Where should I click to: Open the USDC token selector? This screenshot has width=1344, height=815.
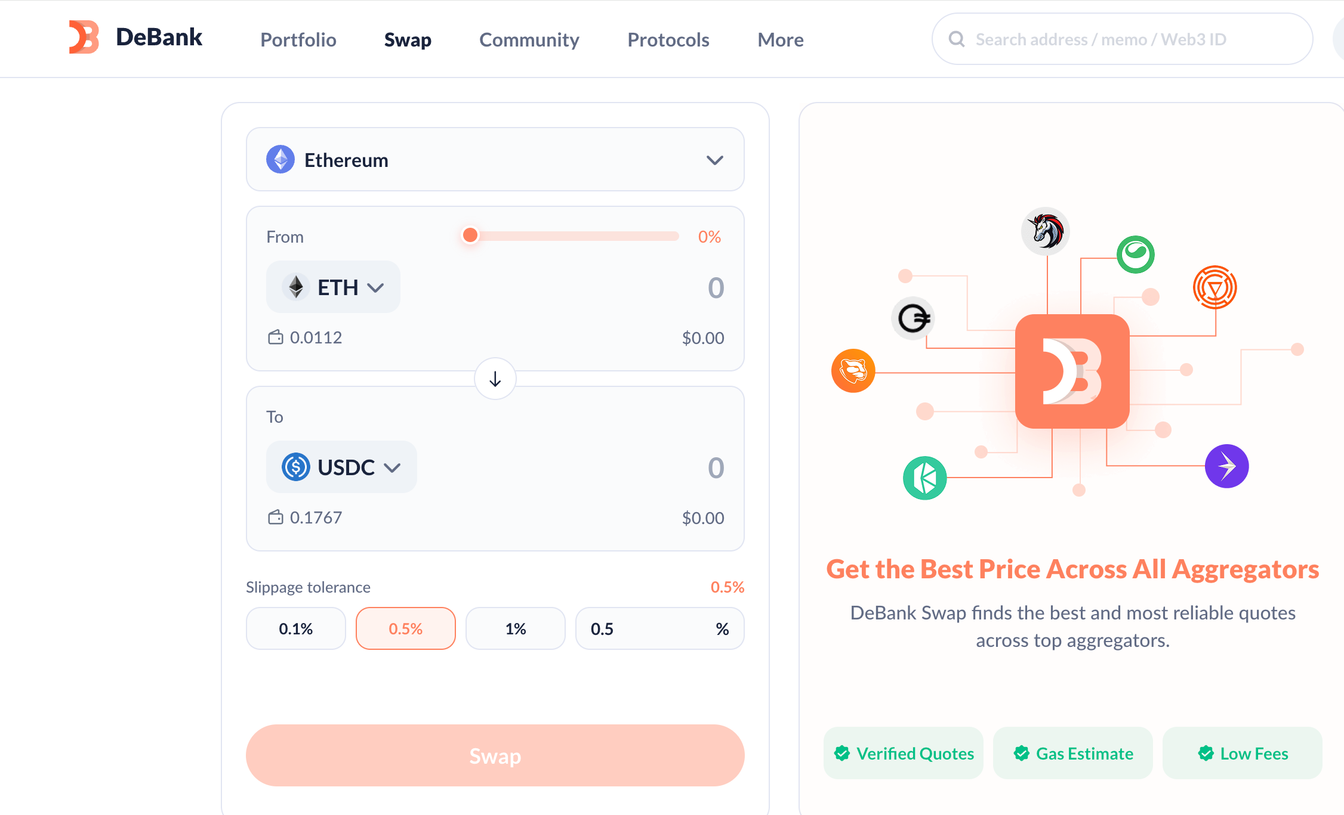pos(341,467)
